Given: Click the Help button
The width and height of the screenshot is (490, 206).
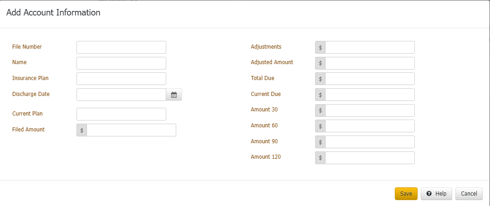Looking at the screenshot, I should 436,194.
